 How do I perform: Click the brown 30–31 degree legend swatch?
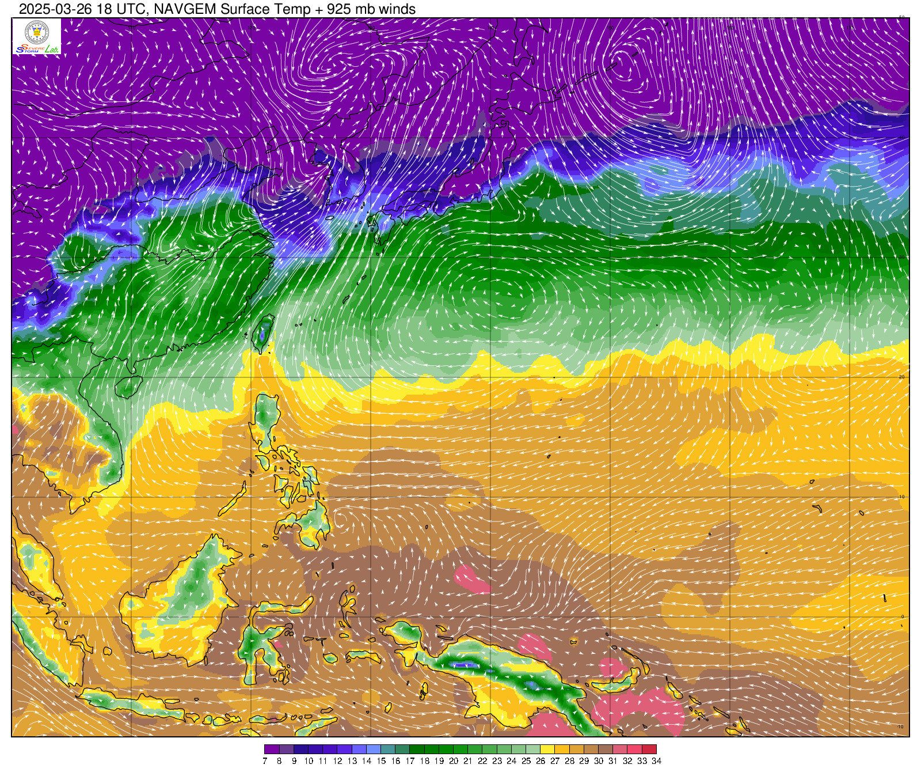[606, 750]
